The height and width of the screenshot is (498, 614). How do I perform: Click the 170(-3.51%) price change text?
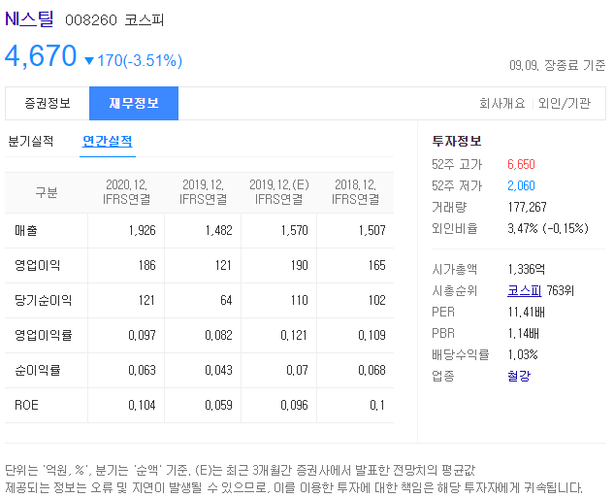pyautogui.click(x=140, y=61)
